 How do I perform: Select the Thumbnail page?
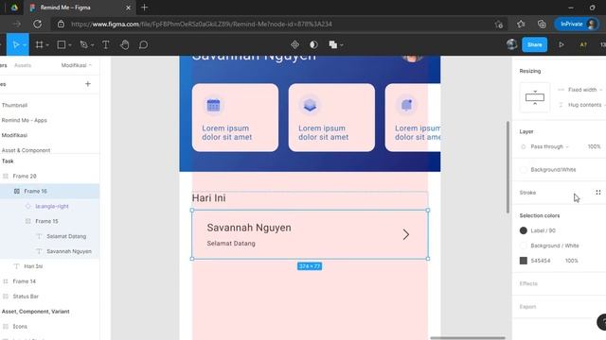point(14,105)
